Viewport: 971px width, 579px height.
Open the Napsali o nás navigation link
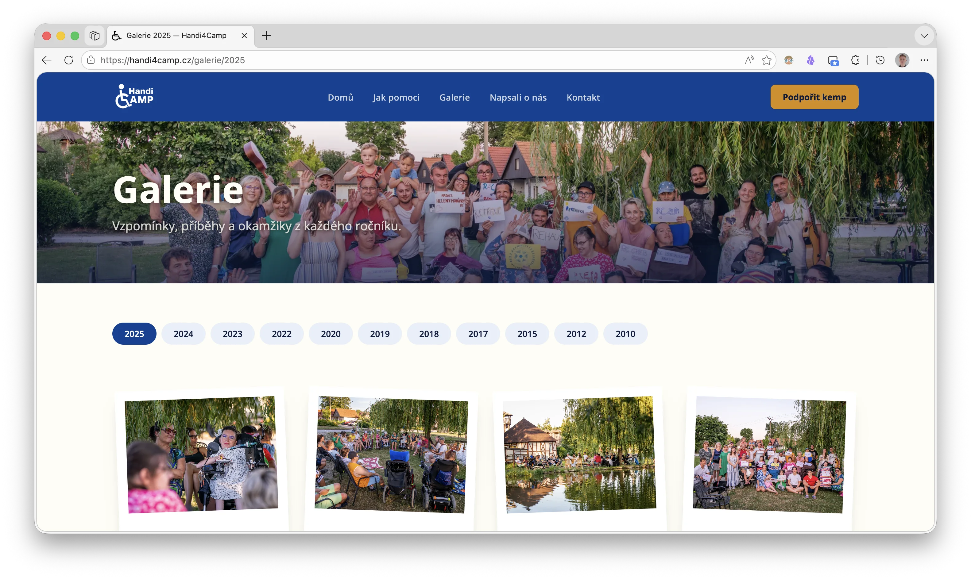pos(518,97)
